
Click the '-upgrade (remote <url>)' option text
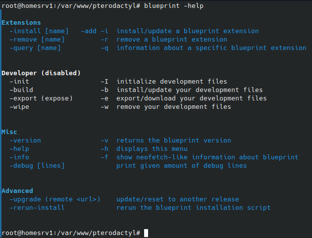click(54, 199)
